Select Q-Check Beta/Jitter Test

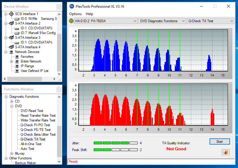tap(38, 134)
